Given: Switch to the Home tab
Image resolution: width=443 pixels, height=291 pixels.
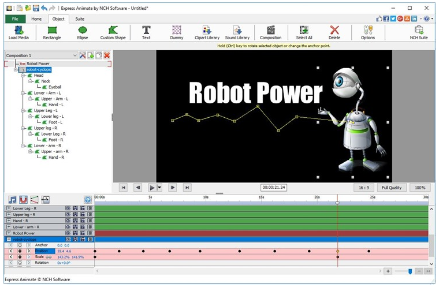Looking at the screenshot, I should pos(36,19).
